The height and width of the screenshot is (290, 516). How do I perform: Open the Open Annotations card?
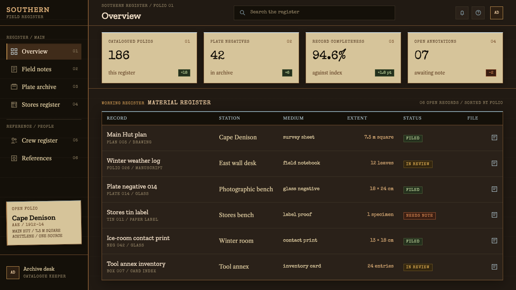click(455, 58)
